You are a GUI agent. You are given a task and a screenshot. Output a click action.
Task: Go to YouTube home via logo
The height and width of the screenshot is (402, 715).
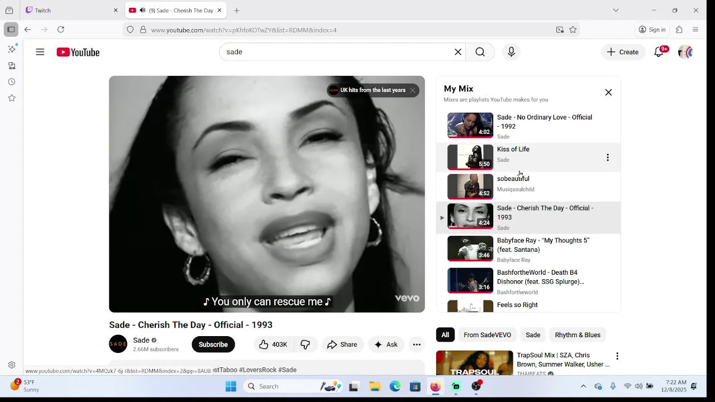(78, 52)
